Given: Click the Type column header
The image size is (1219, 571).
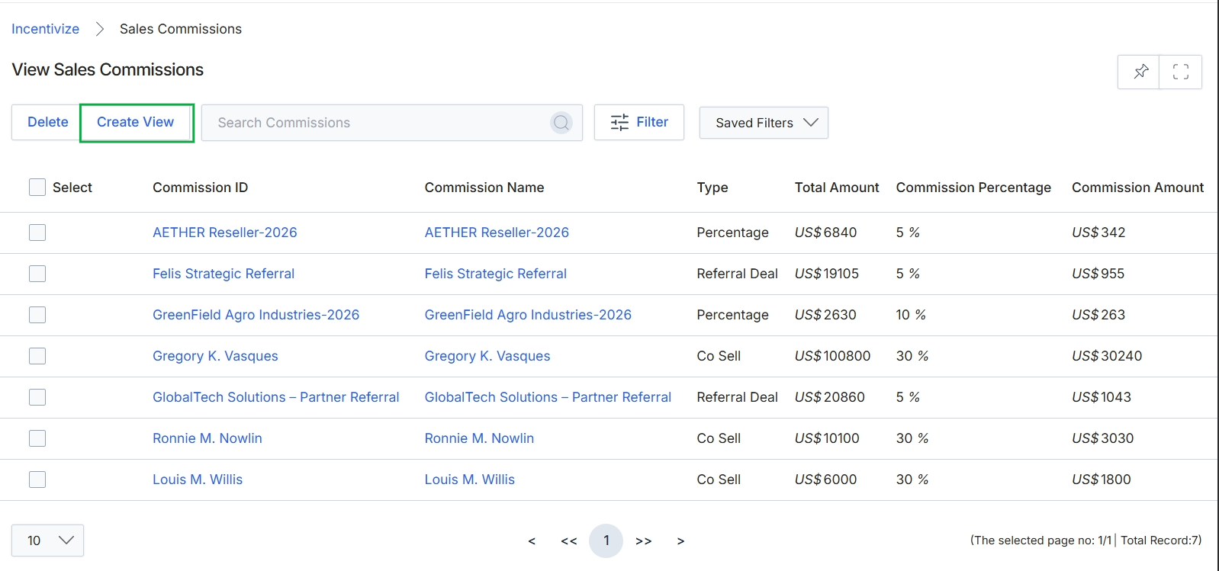Looking at the screenshot, I should point(712,188).
